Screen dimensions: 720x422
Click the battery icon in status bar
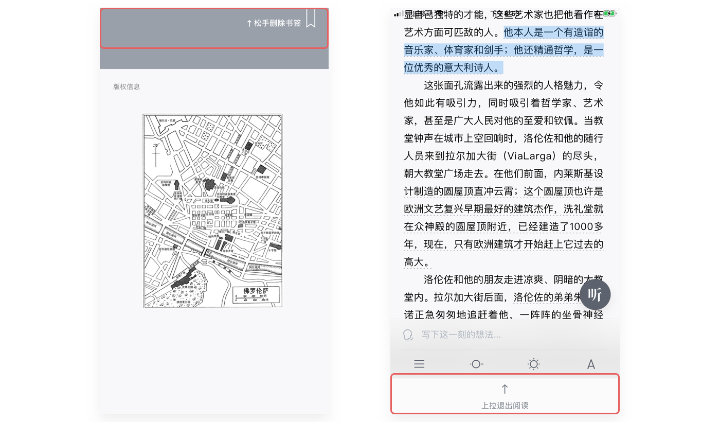(609, 13)
